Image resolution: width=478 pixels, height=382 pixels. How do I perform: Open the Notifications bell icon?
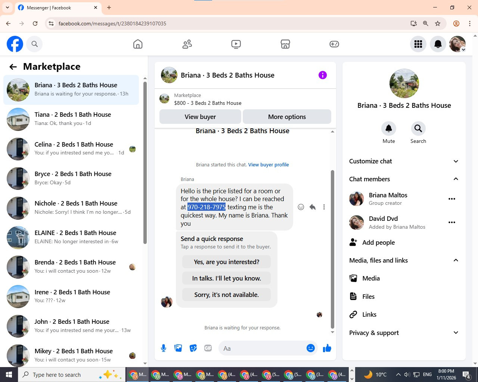[438, 44]
